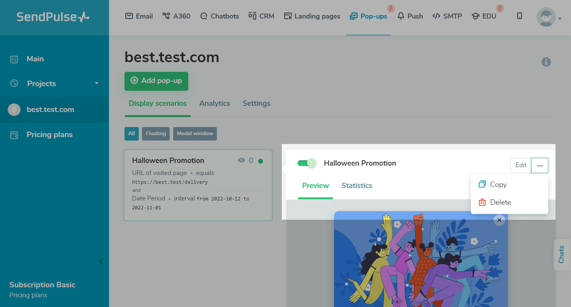Open the Statistics tab
The width and height of the screenshot is (571, 307).
(357, 186)
